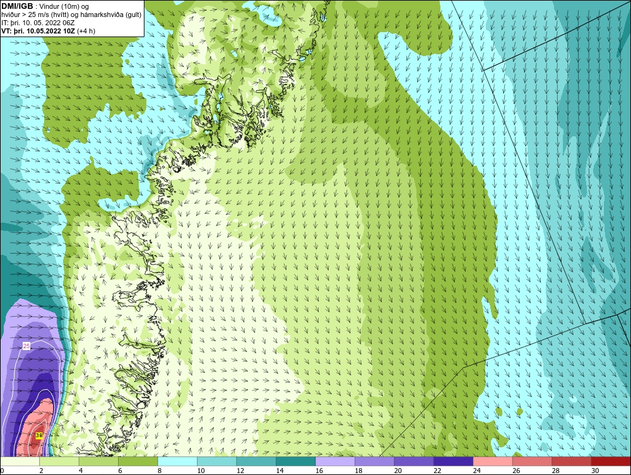Select the dark red legend swatch above 30 m/s
This screenshot has height=475, width=631.
(x=611, y=461)
